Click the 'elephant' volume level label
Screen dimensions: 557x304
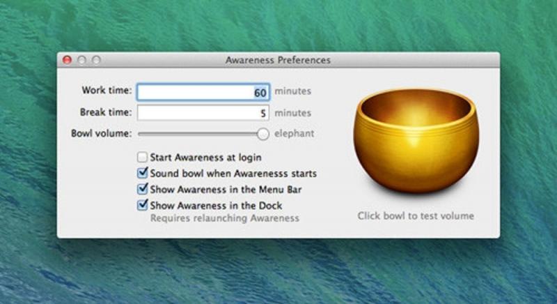(294, 134)
